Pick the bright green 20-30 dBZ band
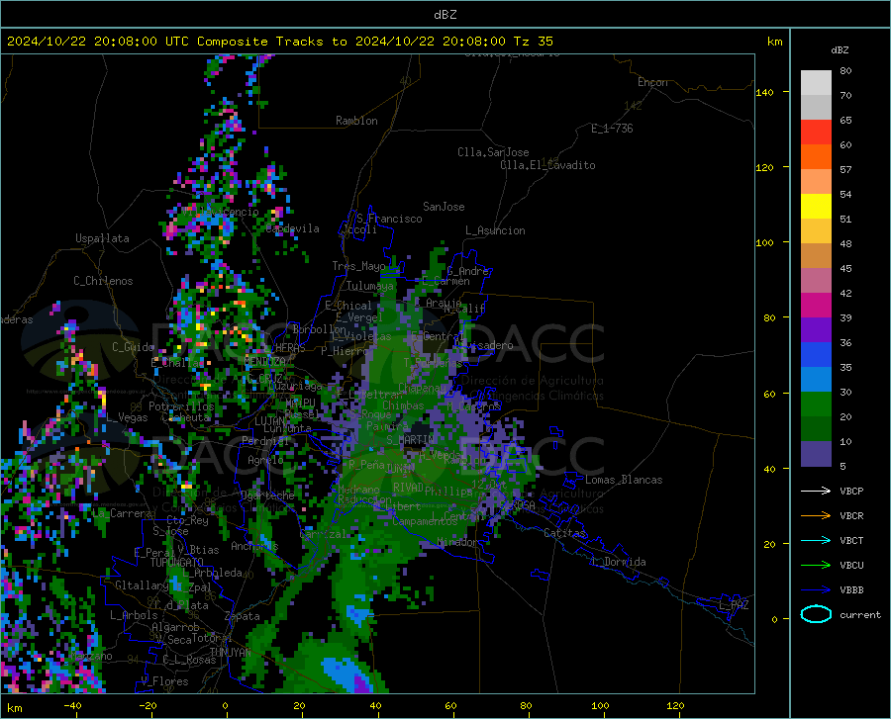 click(816, 404)
